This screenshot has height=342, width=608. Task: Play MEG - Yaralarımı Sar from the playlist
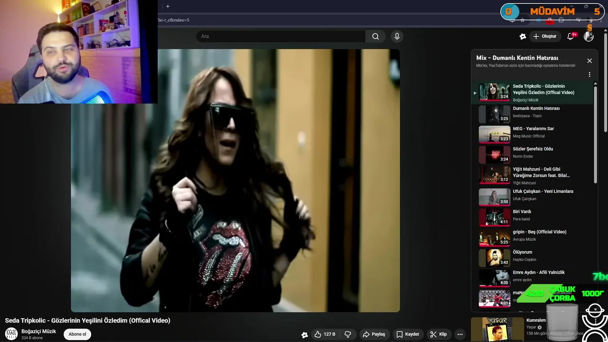(x=532, y=134)
